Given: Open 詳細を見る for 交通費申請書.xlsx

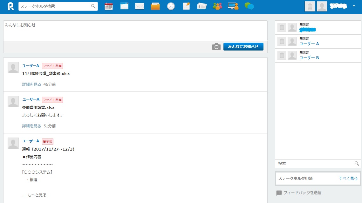Looking at the screenshot, I should coord(31,126).
